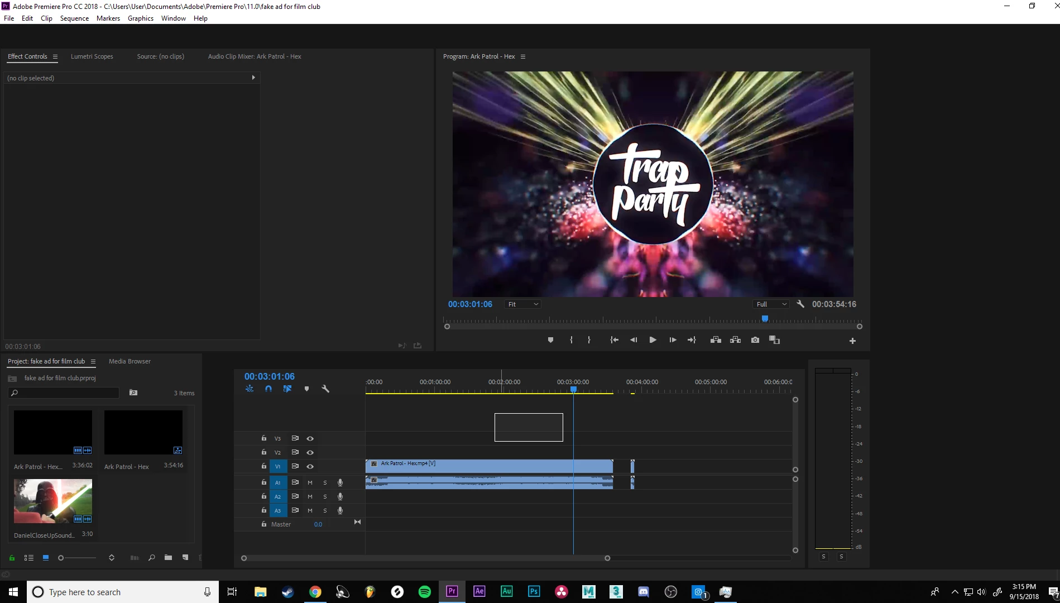
Task: Open the Program monitor panel menu
Action: click(x=522, y=56)
